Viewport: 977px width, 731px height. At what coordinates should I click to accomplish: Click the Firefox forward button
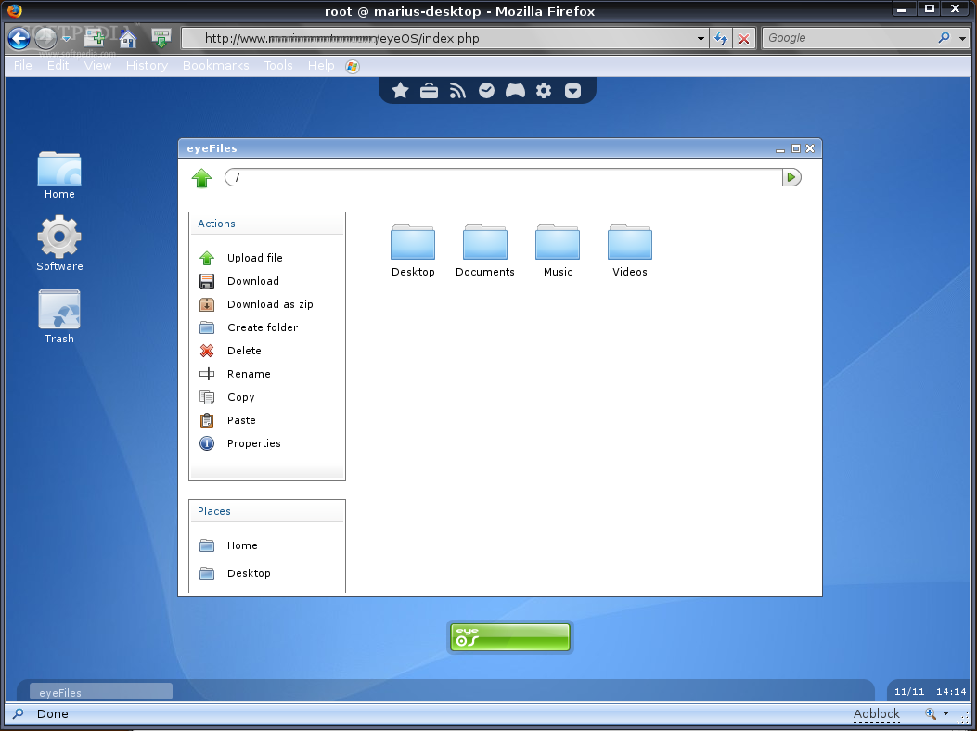coord(45,39)
